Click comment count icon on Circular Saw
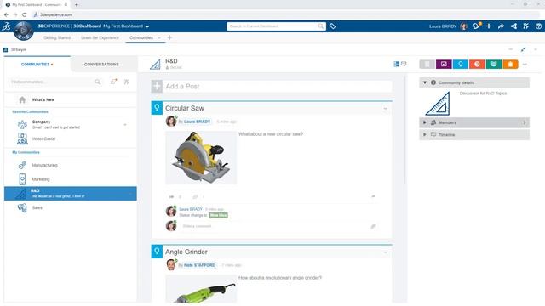 (195, 196)
